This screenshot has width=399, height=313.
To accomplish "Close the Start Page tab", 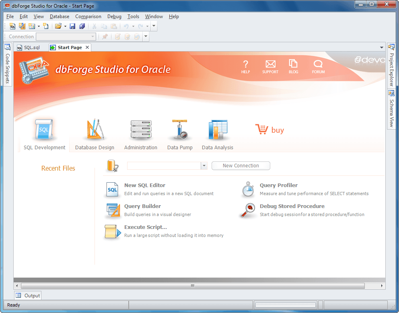I will pyautogui.click(x=87, y=47).
